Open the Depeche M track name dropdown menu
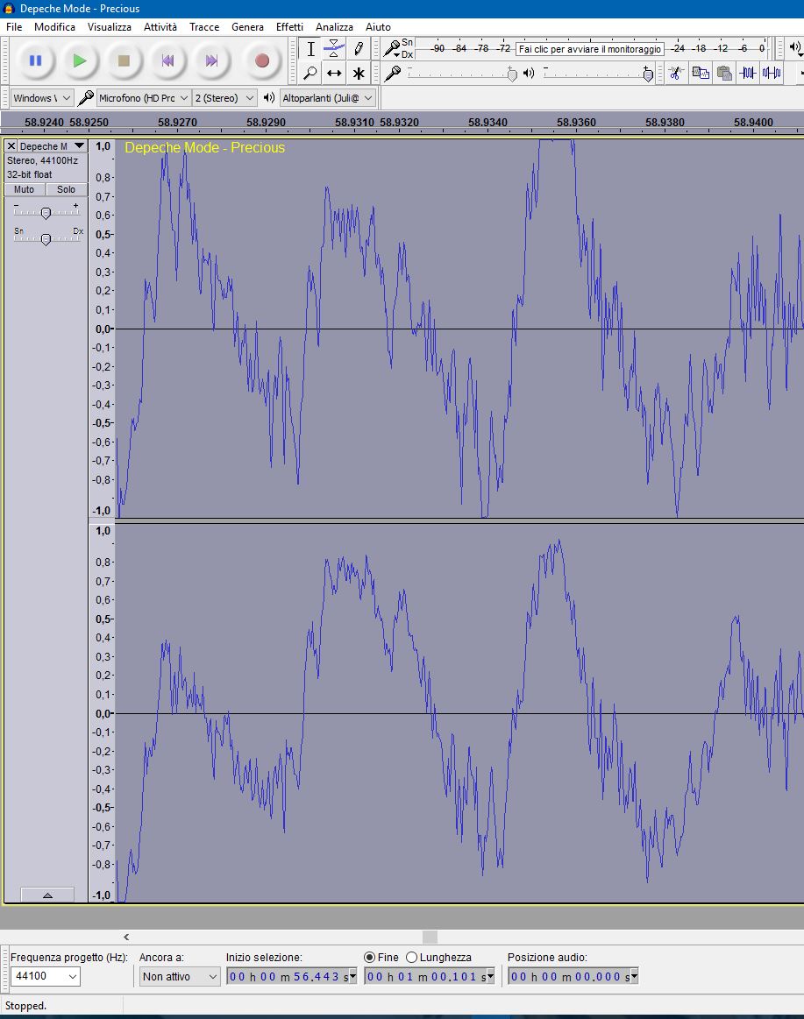This screenshot has width=804, height=1019. [x=53, y=146]
